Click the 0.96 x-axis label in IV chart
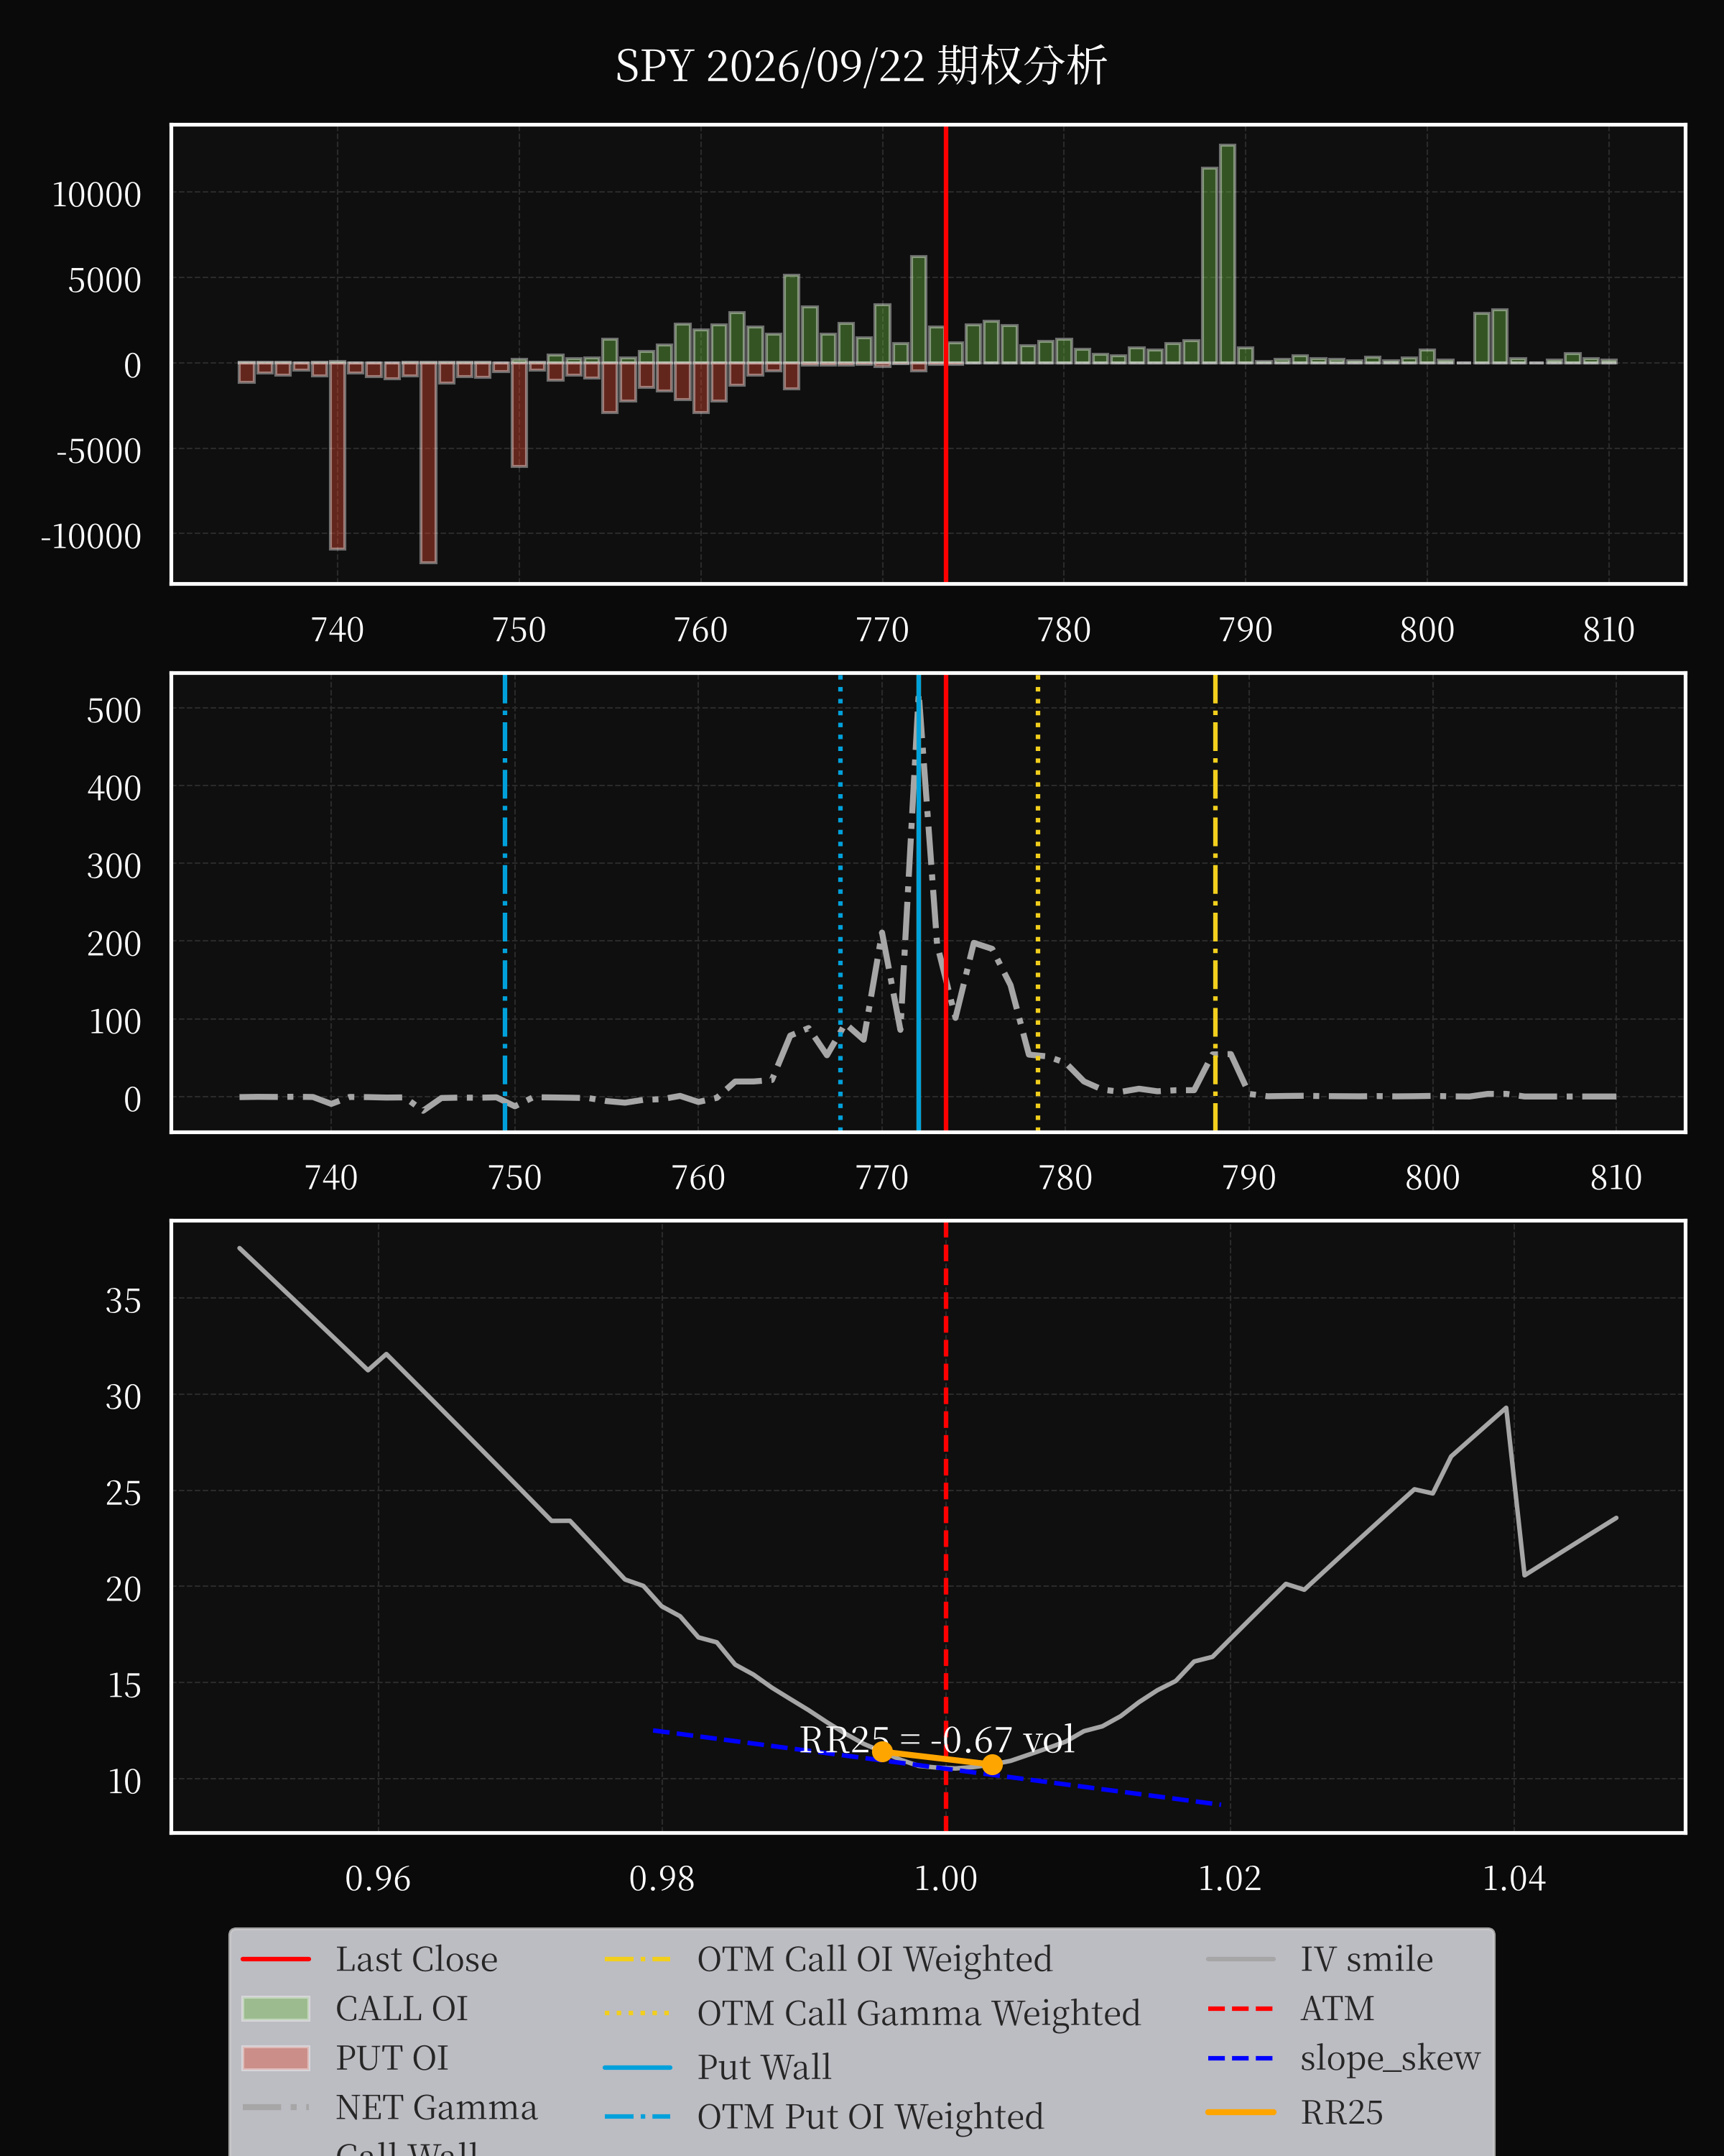Viewport: 1724px width, 2156px height. point(378,1879)
